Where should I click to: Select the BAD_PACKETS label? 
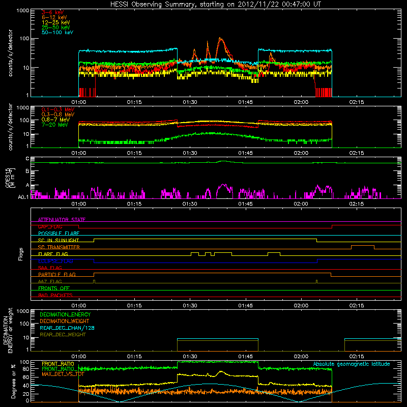(55, 295)
